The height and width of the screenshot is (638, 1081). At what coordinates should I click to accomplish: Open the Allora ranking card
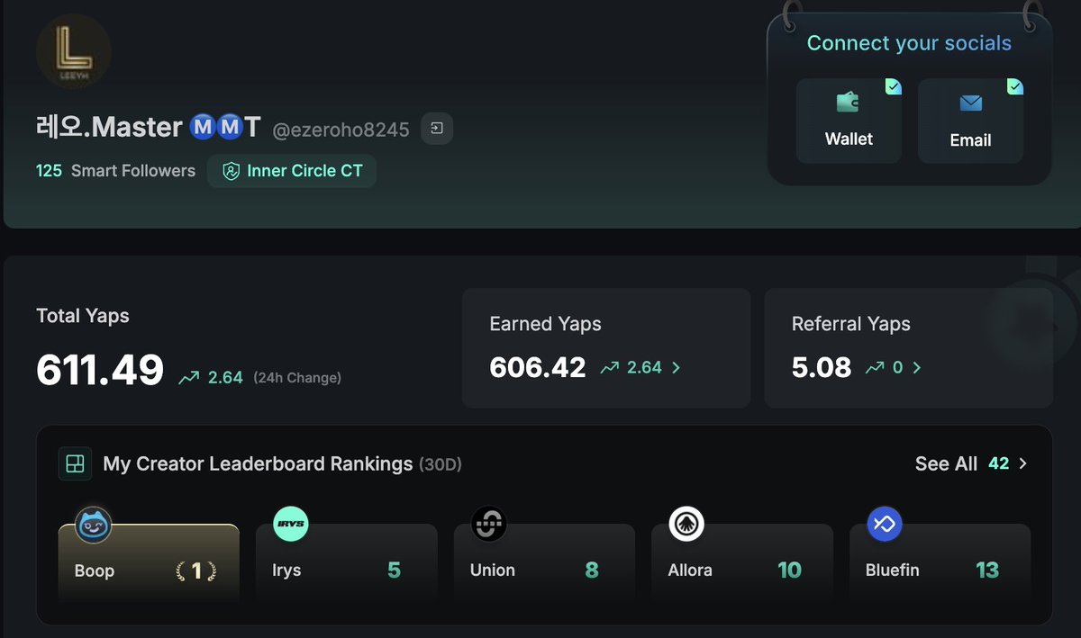pyautogui.click(x=742, y=563)
